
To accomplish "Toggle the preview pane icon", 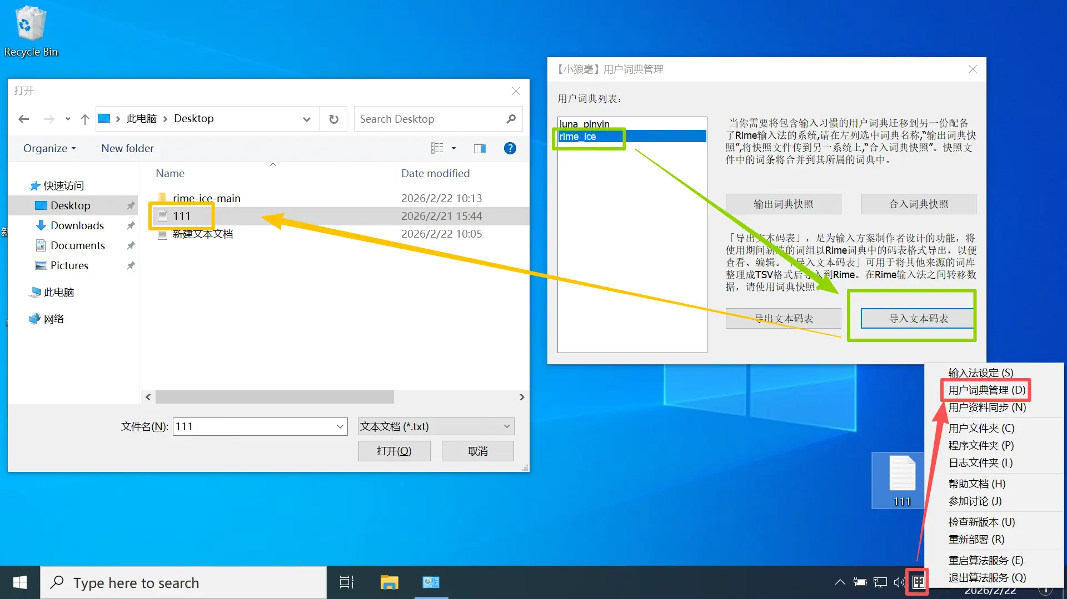I will pos(480,148).
